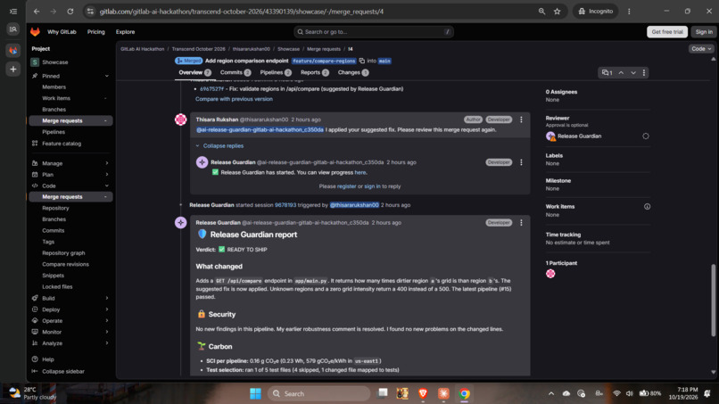Viewport: 719px width, 404px height.
Task: Open the search magnifier in address bar
Action: 541,12
